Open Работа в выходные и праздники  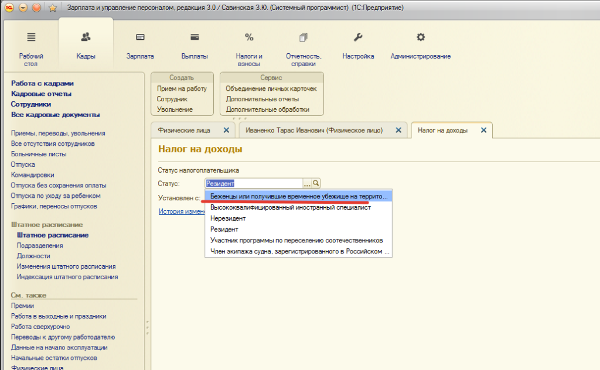coord(59,316)
